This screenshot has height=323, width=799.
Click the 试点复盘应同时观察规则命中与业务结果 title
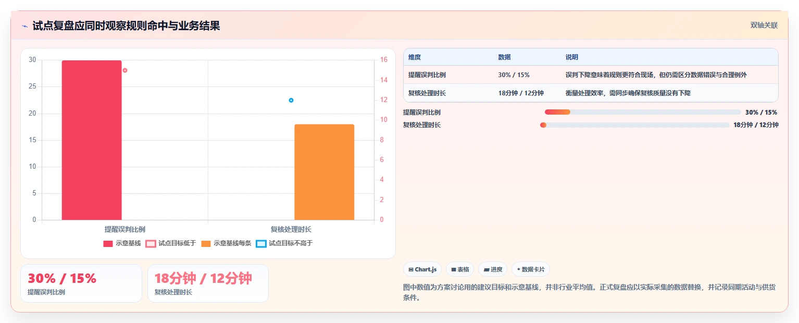point(126,26)
